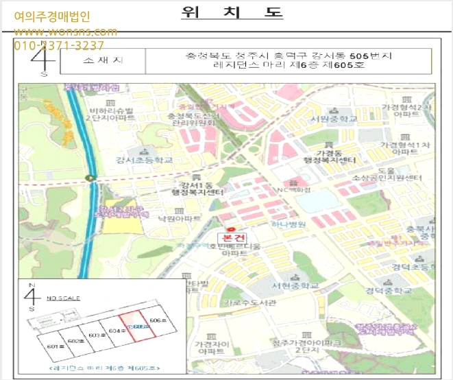Select unit 604호 in floor plan
The width and height of the screenshot is (453, 380).
(118, 331)
